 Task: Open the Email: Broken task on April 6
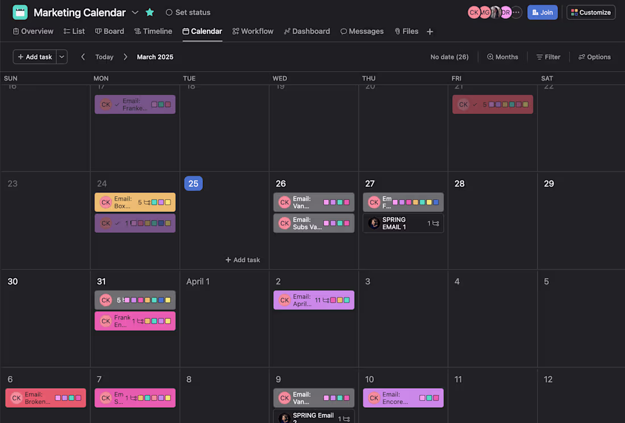pos(45,398)
